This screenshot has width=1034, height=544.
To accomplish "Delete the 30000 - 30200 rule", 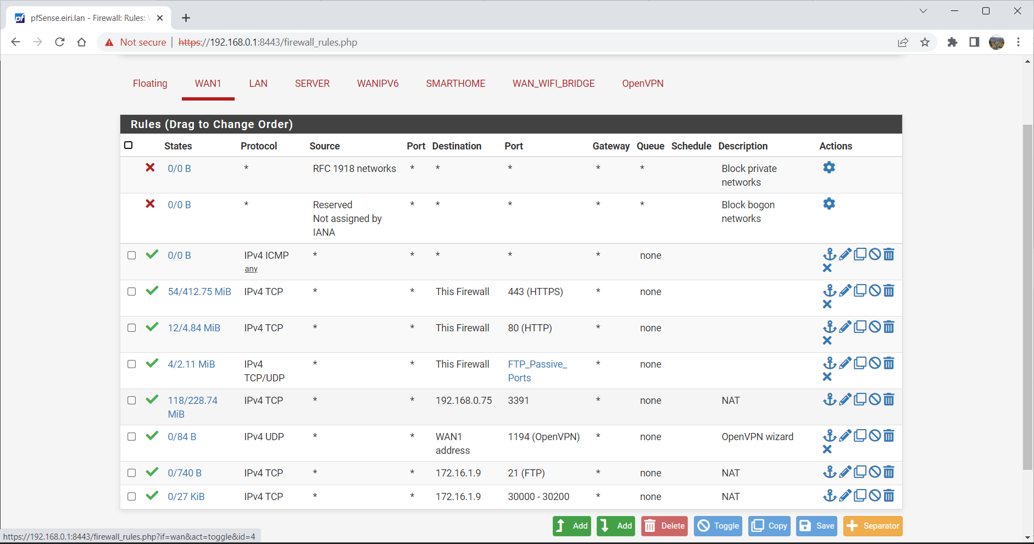I will [x=889, y=495].
